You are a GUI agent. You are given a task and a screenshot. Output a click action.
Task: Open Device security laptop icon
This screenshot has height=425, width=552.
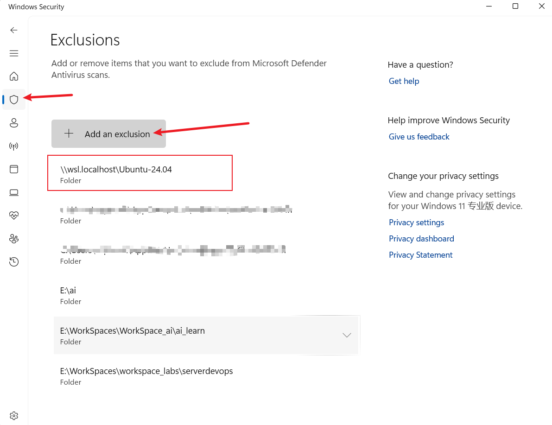[x=14, y=192]
